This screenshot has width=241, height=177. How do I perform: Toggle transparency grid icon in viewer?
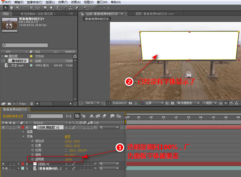pyautogui.click(x=172, y=103)
